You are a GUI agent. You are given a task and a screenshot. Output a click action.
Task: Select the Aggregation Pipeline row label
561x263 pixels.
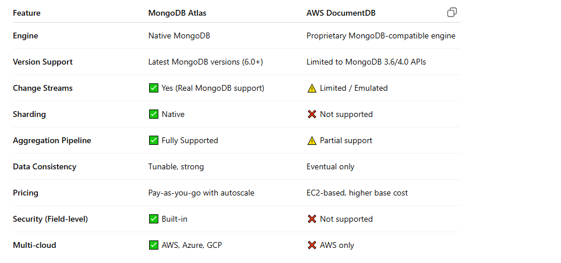pyautogui.click(x=52, y=140)
